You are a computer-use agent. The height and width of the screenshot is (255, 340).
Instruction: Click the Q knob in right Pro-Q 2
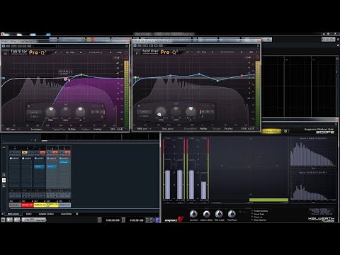(x=191, y=111)
